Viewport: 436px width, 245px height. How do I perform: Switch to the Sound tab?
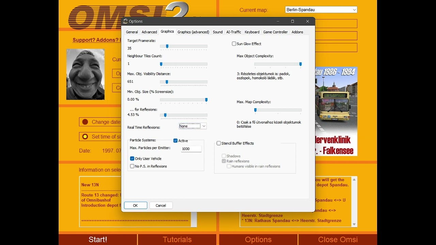click(218, 32)
